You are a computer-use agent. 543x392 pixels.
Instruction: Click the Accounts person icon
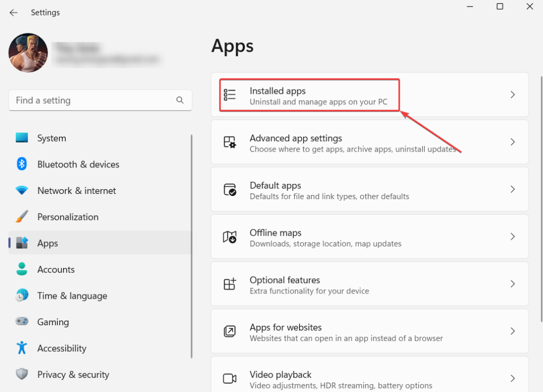[x=22, y=269]
